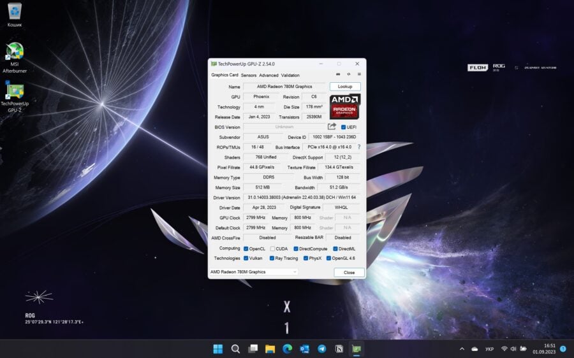Open Task View from the taskbar
The image size is (574, 358).
253,349
